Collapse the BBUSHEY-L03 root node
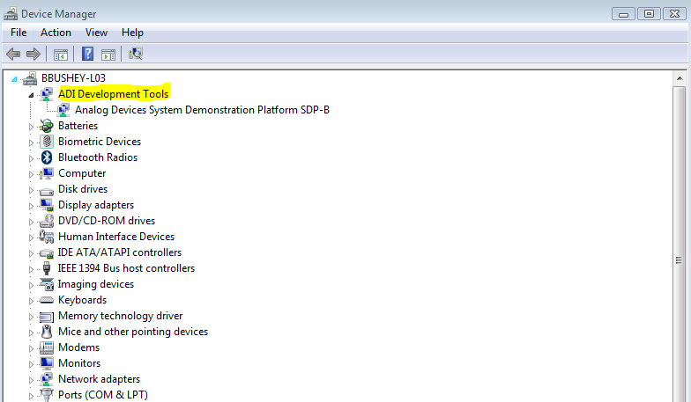The image size is (691, 402). tap(14, 79)
